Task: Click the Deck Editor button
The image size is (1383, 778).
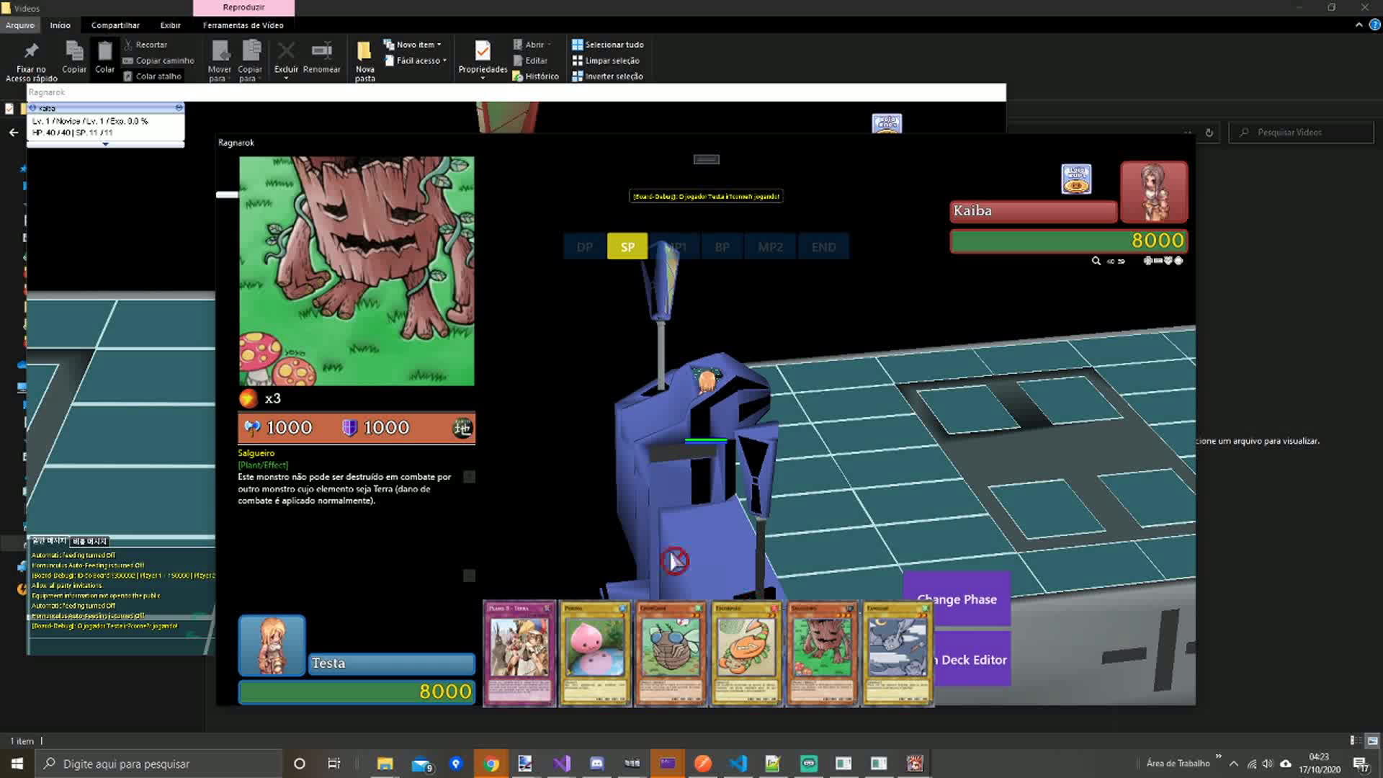Action: (972, 660)
